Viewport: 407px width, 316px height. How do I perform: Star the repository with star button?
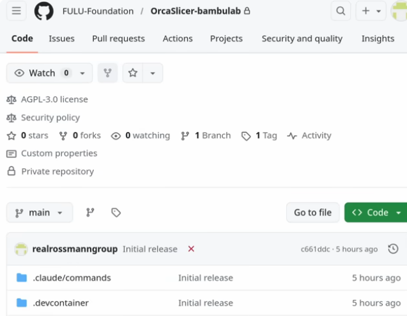point(133,73)
